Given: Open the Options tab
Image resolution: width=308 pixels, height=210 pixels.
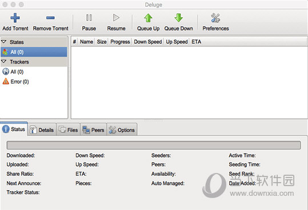Looking at the screenshot, I should click(122, 130).
